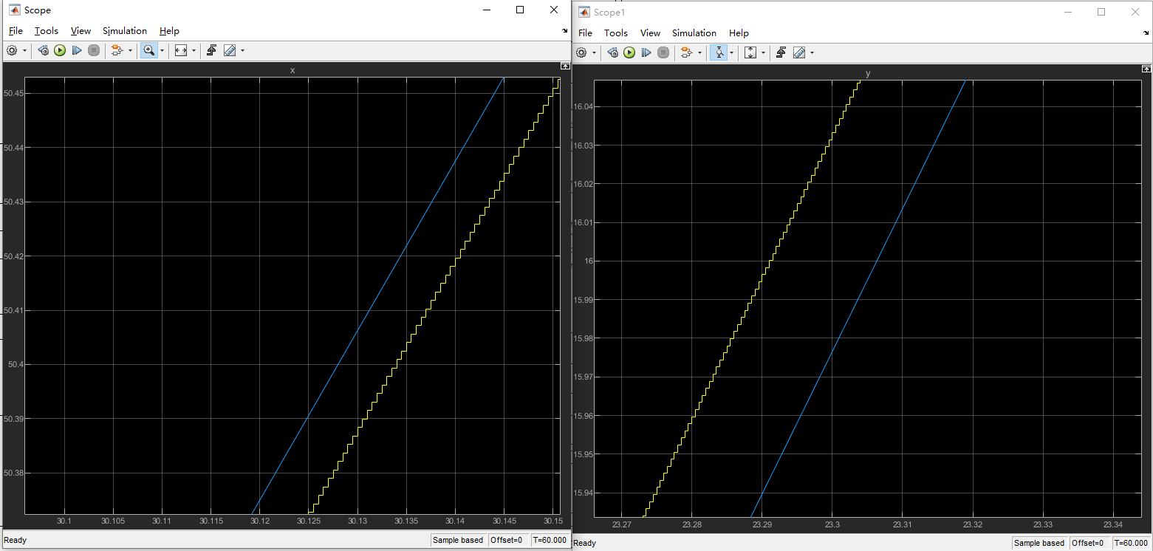This screenshot has height=551, width=1153.
Task: Open triggers icon in Scope1 window
Action: [x=781, y=53]
